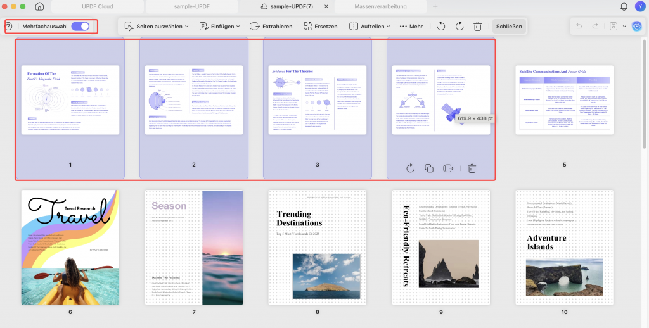649x328 pixels.
Task: Switch to the UPDF Cloud tab
Action: [97, 6]
